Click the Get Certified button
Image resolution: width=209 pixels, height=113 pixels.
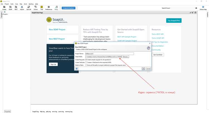(x=158, y=55)
